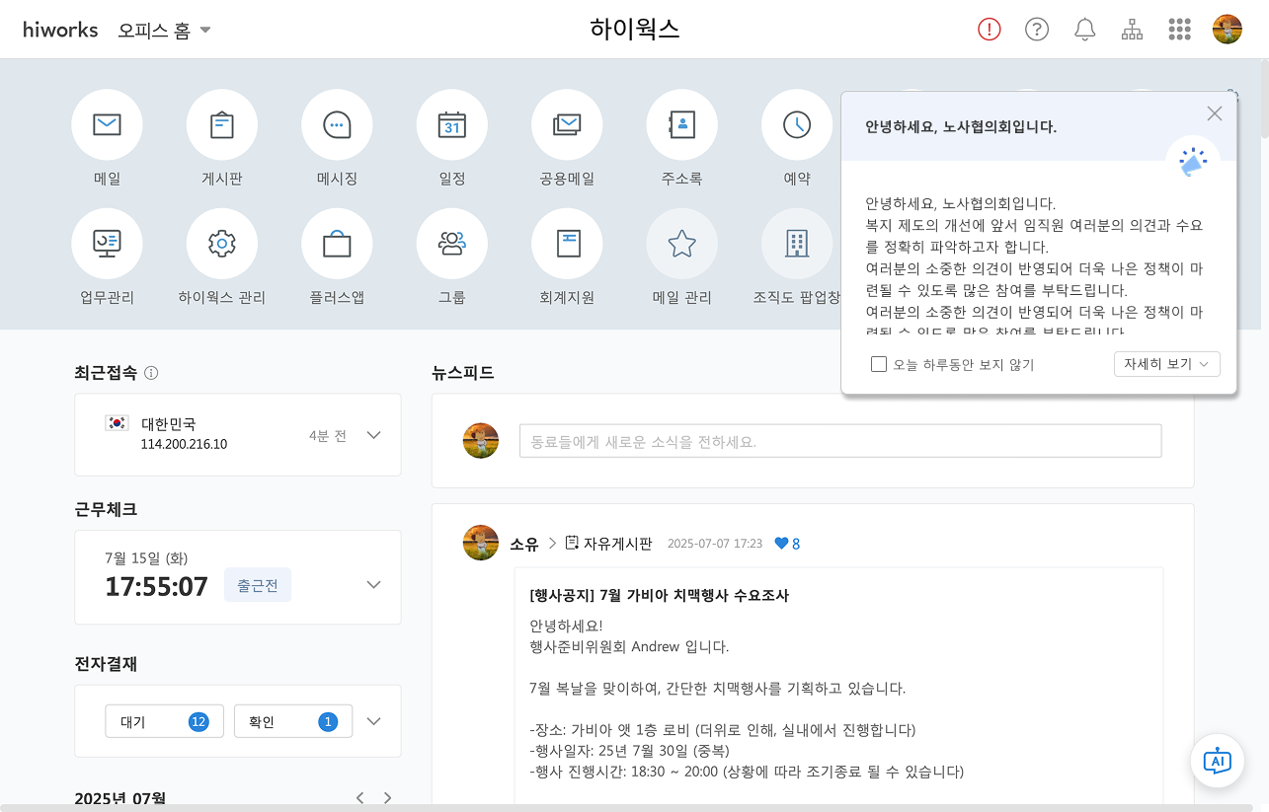The height and width of the screenshot is (812, 1269).
Task: Open the 게시판 bulletin board icon
Action: [x=222, y=124]
